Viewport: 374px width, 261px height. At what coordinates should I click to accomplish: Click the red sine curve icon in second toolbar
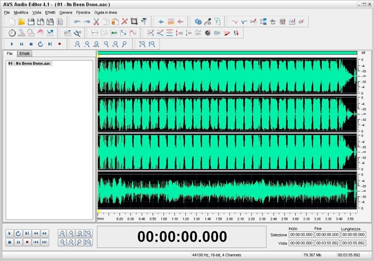tap(133, 33)
